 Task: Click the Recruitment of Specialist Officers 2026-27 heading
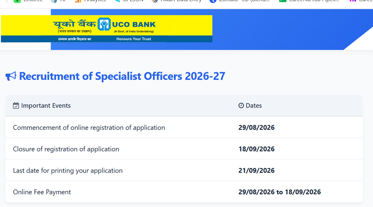[x=122, y=76]
